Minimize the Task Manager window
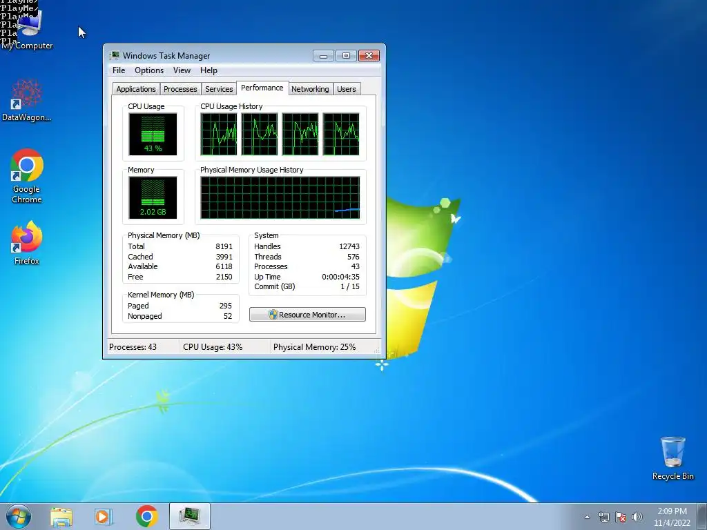The height and width of the screenshot is (530, 707). pyautogui.click(x=323, y=56)
